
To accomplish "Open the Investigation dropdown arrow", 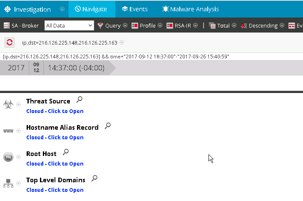I will coord(62,9).
